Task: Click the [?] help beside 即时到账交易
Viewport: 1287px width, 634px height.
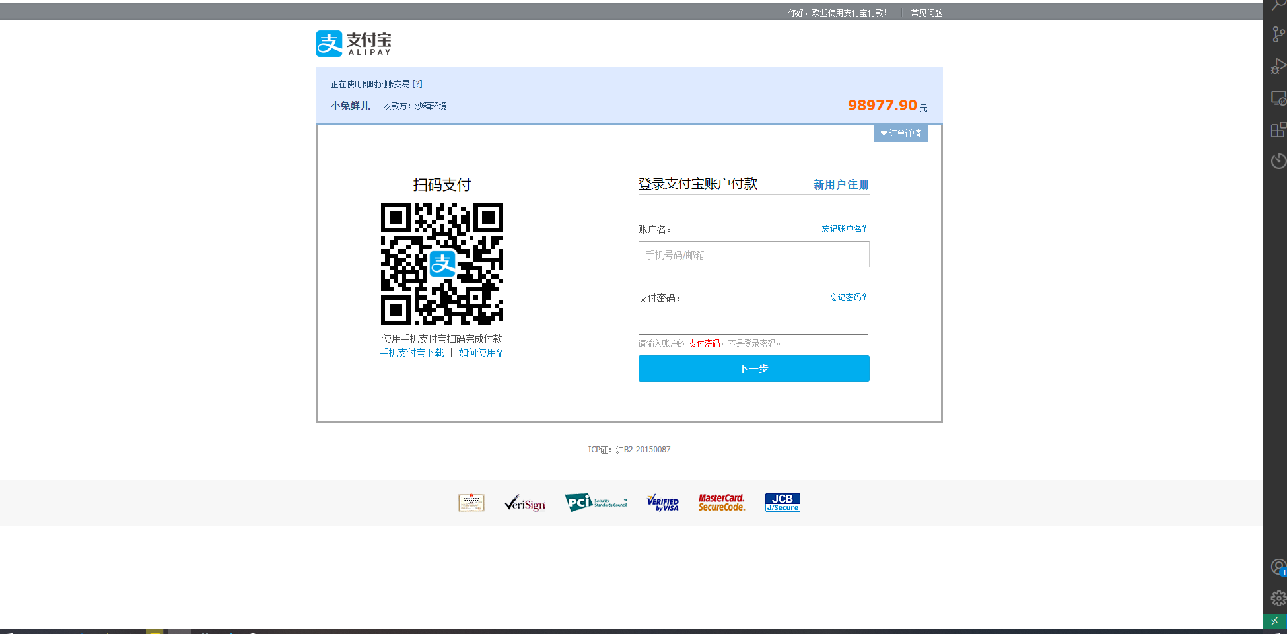Action: pos(417,84)
